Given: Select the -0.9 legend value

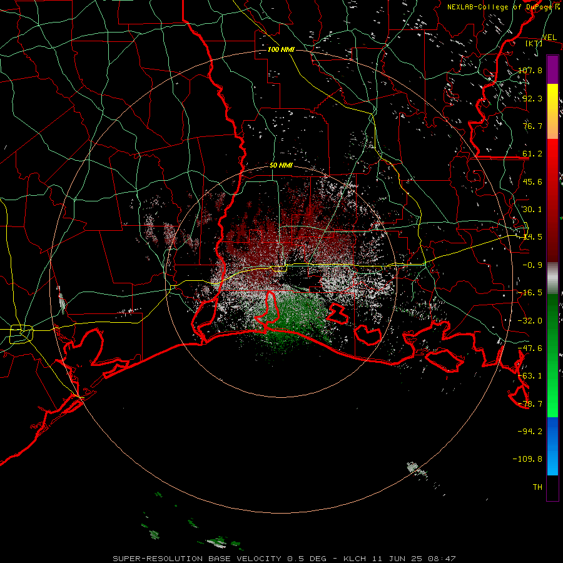Looking at the screenshot, I should click(x=532, y=265).
